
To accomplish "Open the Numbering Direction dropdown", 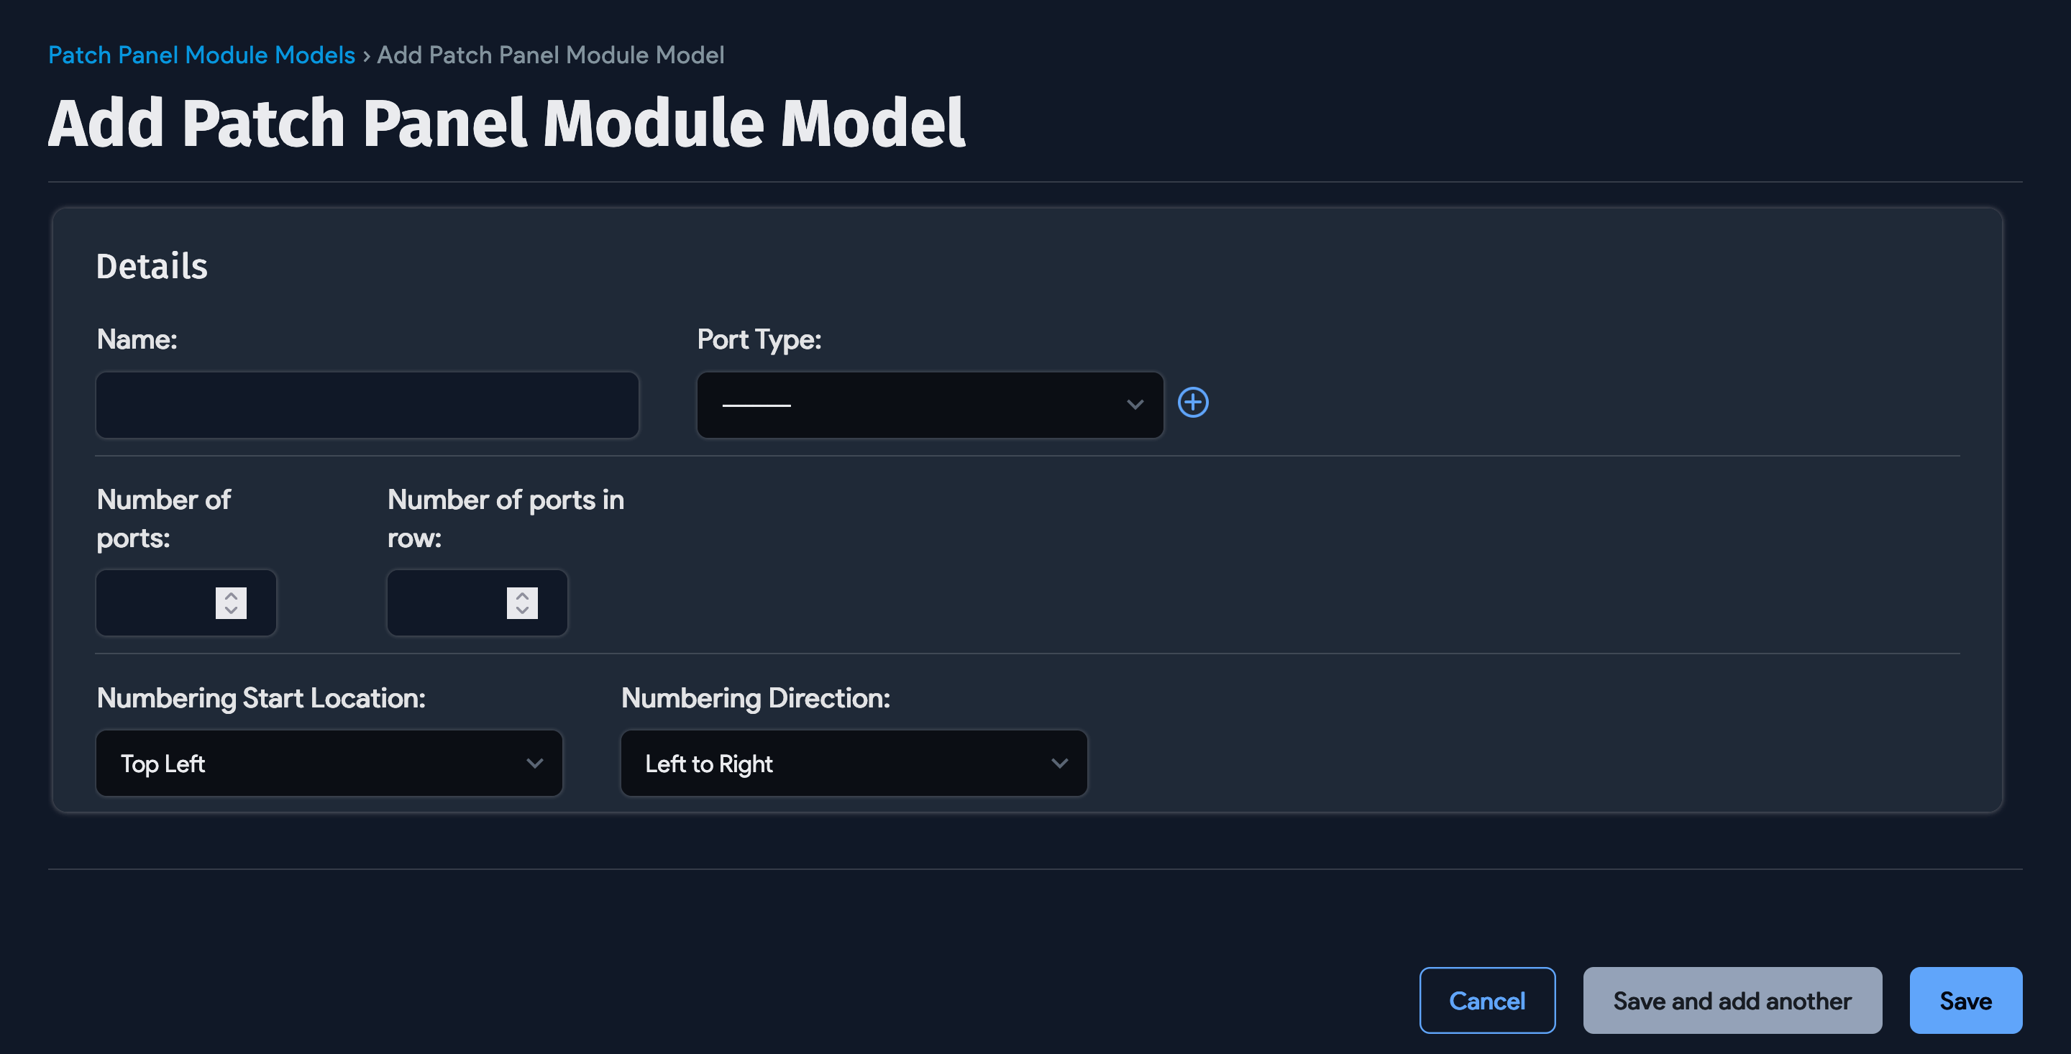I will click(854, 763).
